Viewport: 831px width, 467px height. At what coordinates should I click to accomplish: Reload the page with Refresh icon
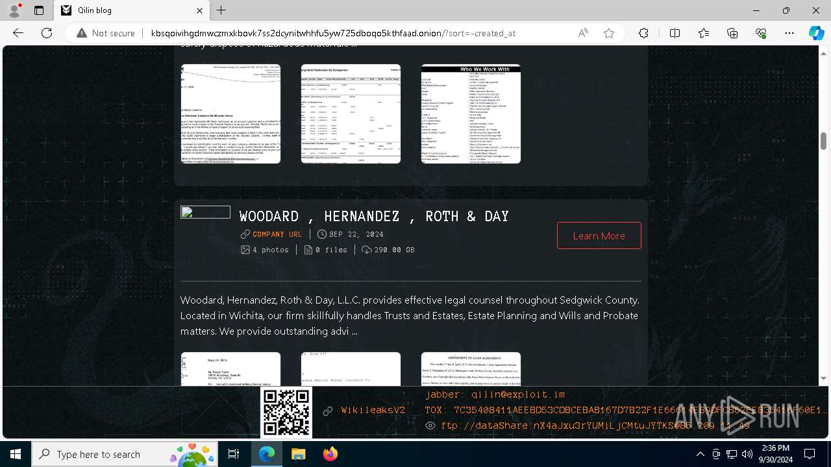tap(47, 33)
